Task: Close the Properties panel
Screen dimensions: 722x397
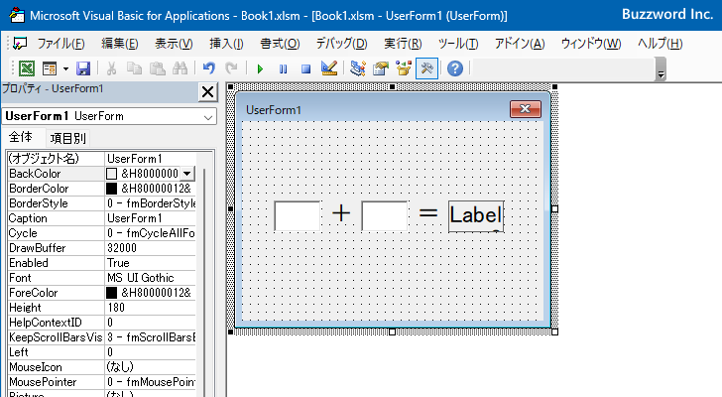Action: pos(207,92)
